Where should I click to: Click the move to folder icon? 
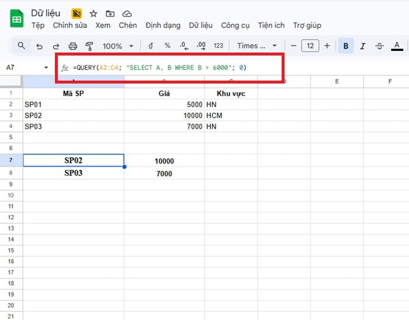(x=110, y=13)
